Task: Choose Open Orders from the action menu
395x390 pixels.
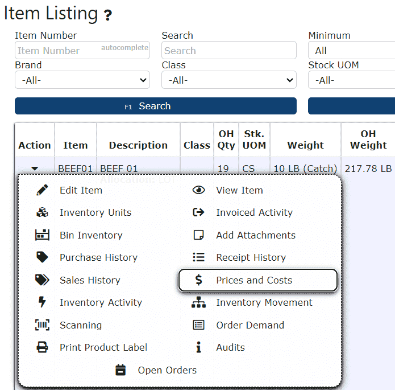Action: point(167,370)
